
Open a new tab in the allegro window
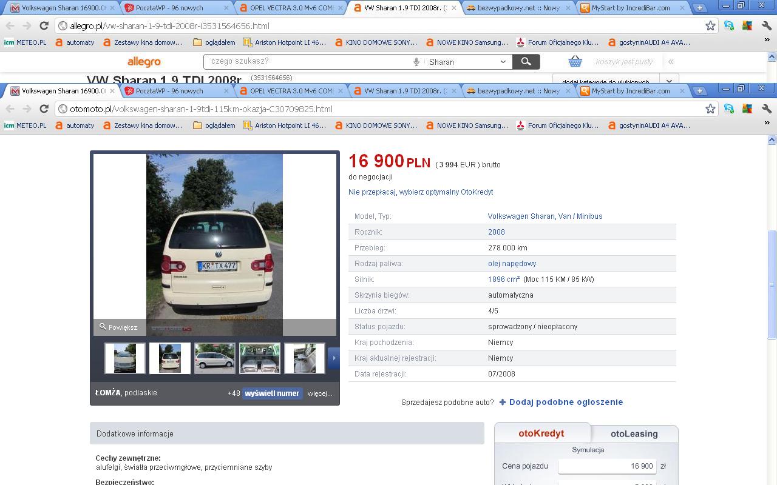click(700, 8)
